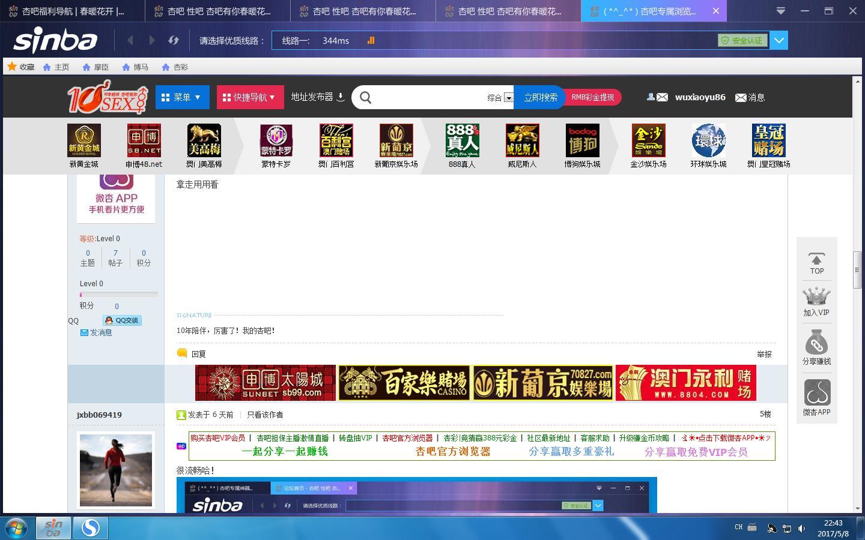Image resolution: width=865 pixels, height=540 pixels.
Task: Click the volume speaker tray icon
Action: tap(801, 528)
